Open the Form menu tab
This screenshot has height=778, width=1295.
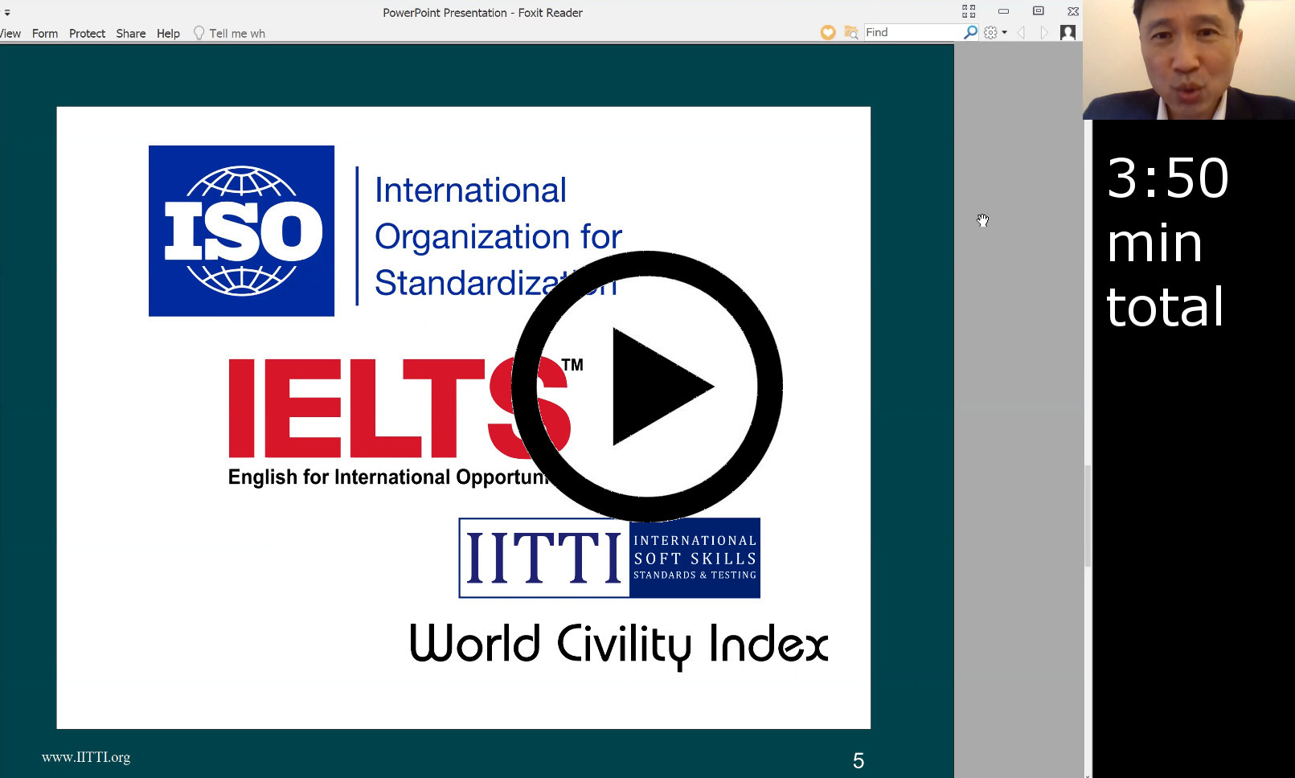(45, 33)
